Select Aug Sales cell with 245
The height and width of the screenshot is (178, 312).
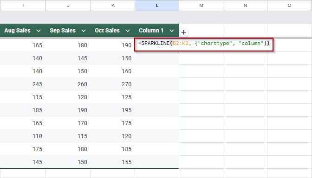(23, 84)
